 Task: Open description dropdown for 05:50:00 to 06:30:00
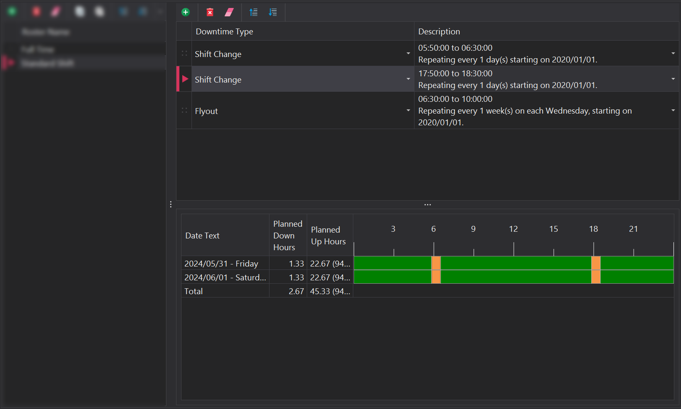(673, 54)
